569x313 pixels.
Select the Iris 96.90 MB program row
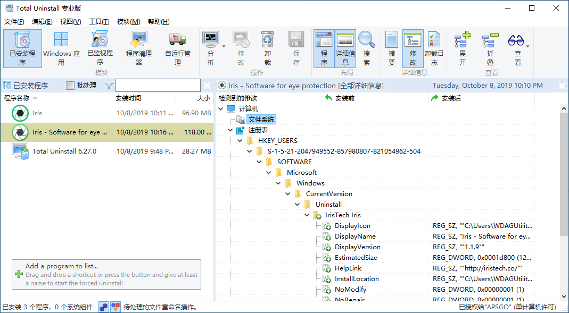(x=106, y=113)
